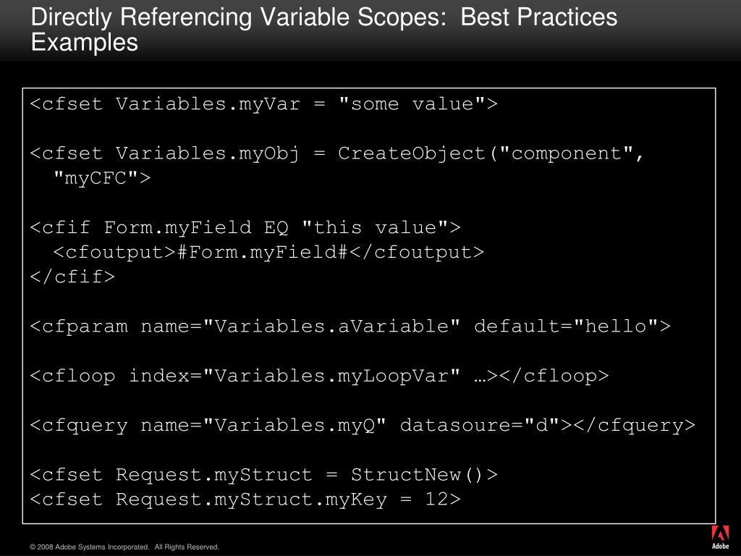Click the cfparam name="Variables.aVariable" line
This screenshot has height=556, width=741.
tap(350, 327)
